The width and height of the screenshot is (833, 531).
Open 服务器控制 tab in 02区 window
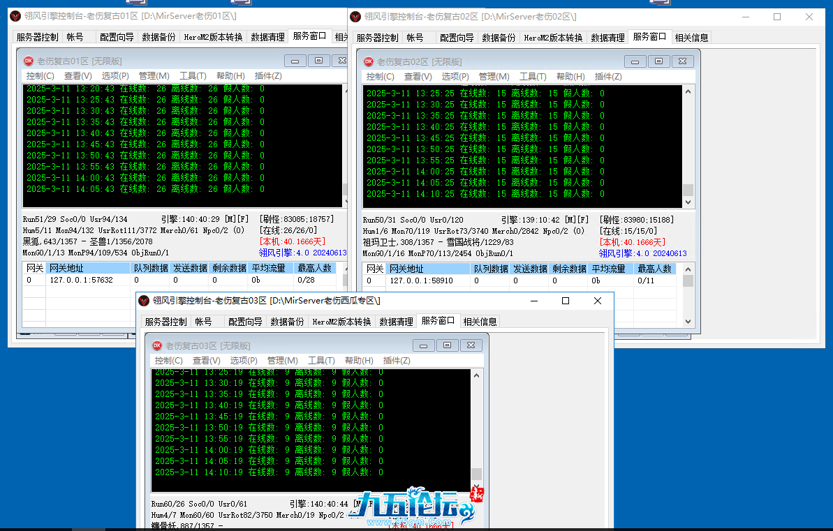tap(377, 38)
